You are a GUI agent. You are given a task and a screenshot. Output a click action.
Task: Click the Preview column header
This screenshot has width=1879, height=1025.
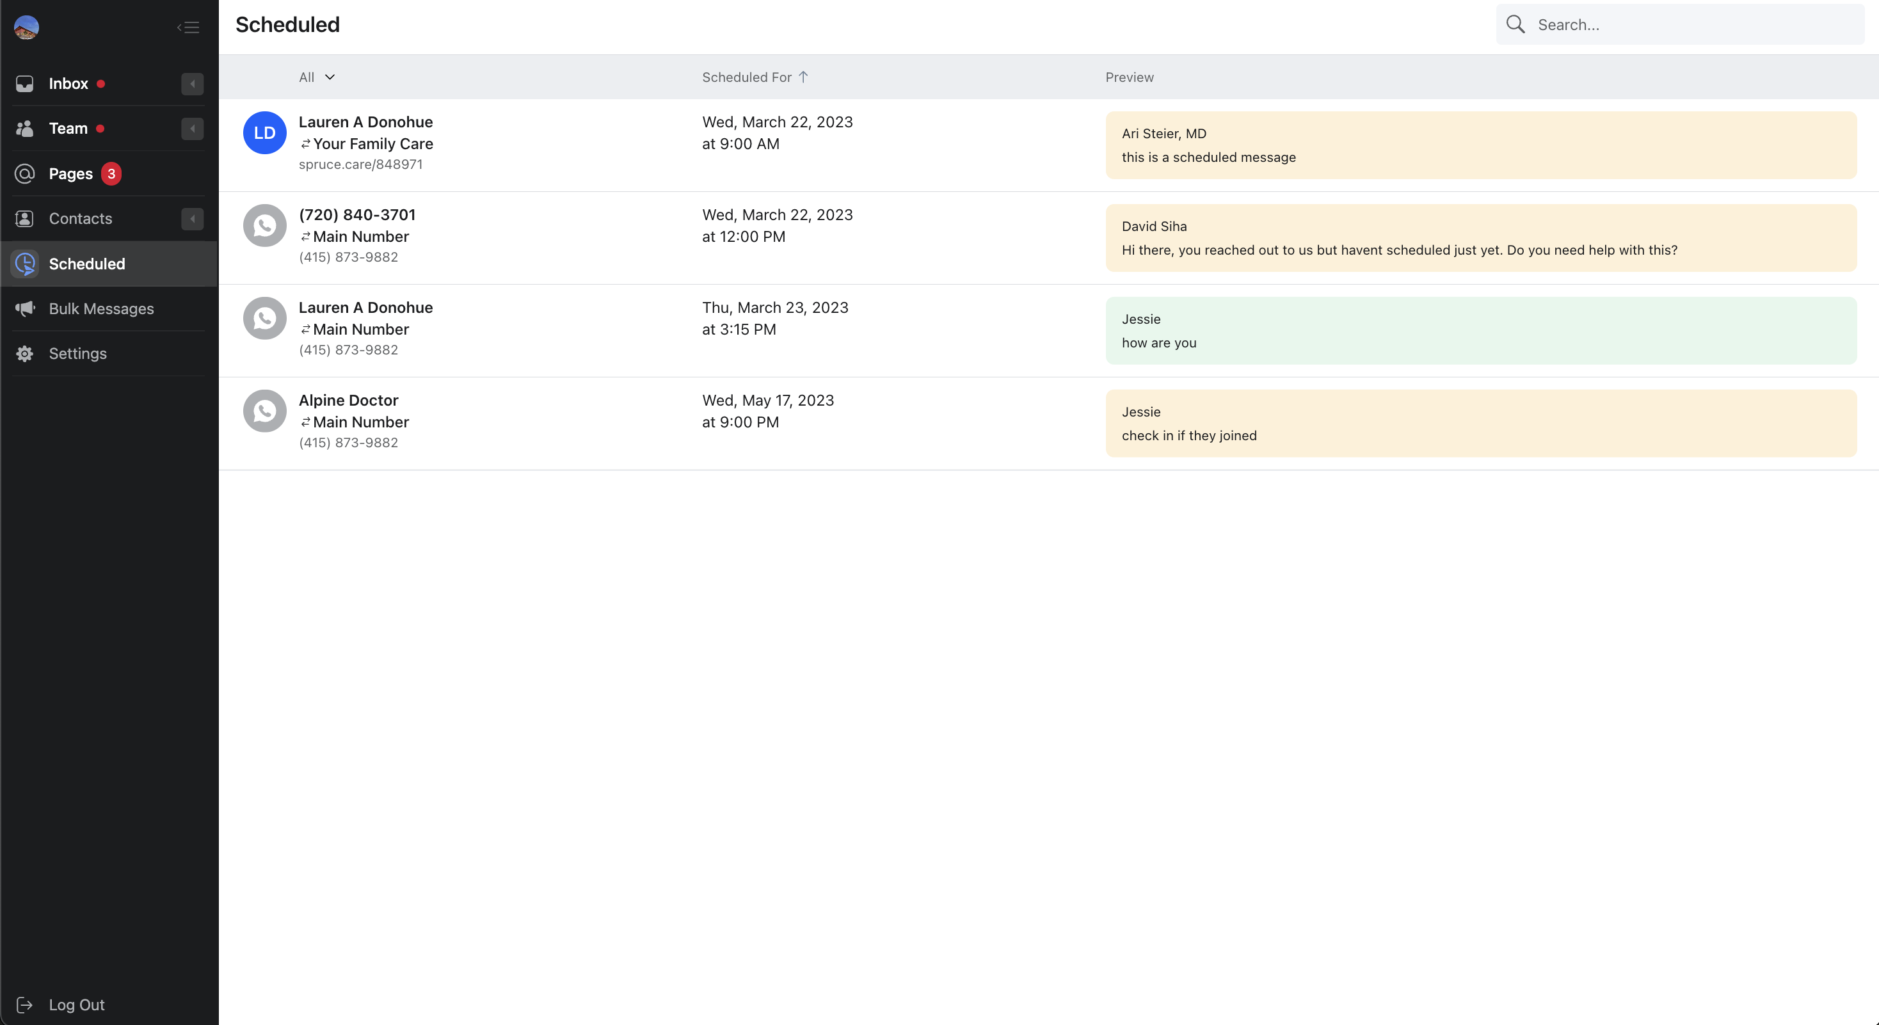pos(1129,77)
